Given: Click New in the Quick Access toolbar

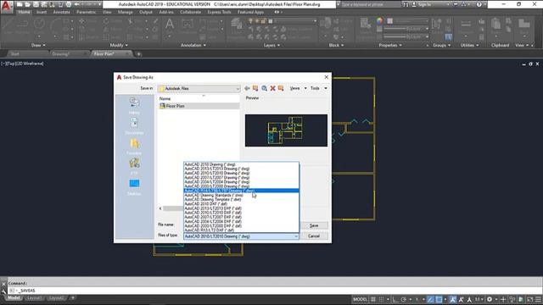Looking at the screenshot, I should click(20, 4).
